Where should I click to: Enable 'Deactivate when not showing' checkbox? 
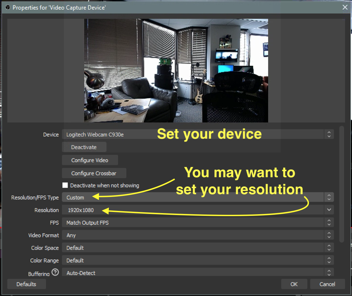(x=65, y=185)
